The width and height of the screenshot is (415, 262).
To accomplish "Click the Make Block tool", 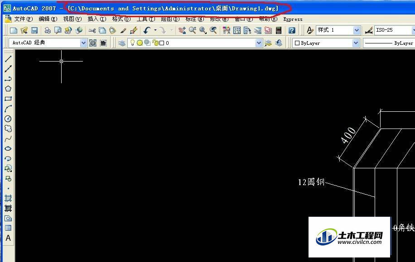I will 8,178.
